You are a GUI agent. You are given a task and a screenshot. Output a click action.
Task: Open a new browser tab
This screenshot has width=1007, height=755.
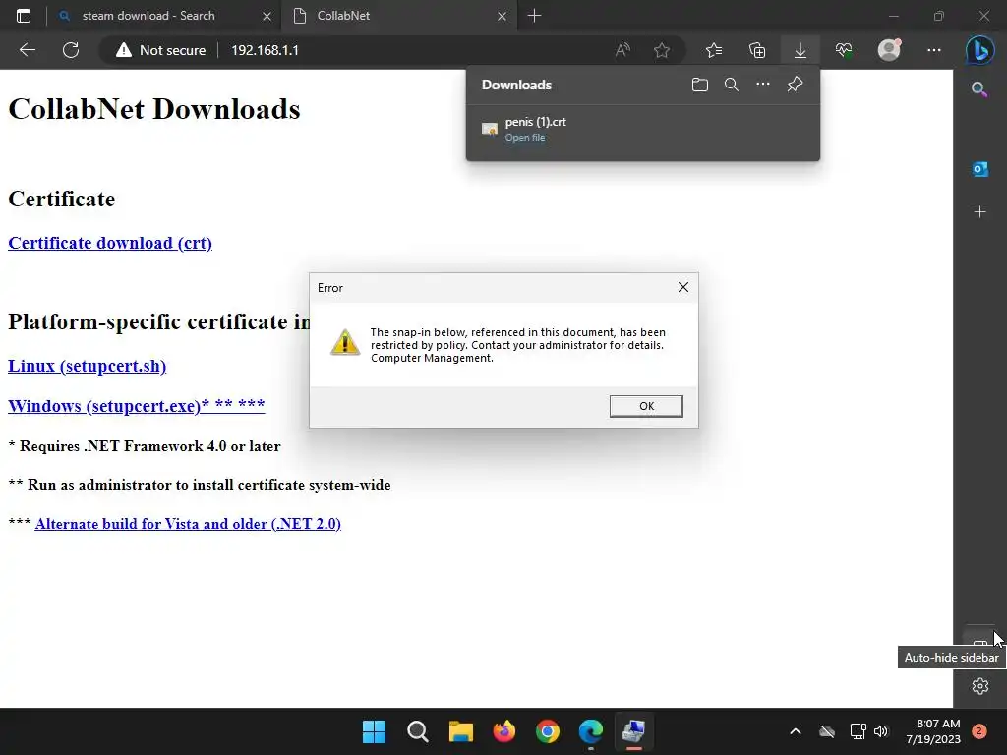coord(534,16)
